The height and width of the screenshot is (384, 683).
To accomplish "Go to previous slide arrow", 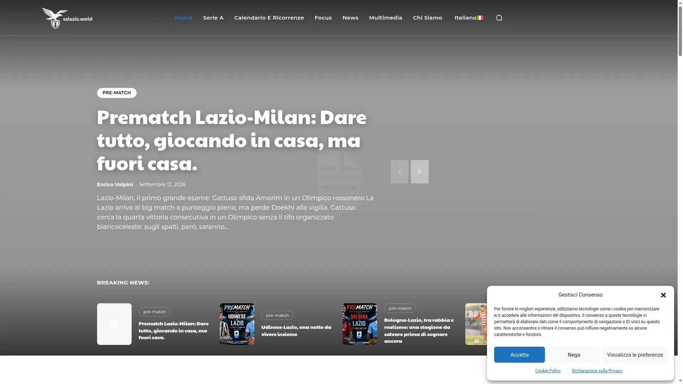I will (399, 172).
